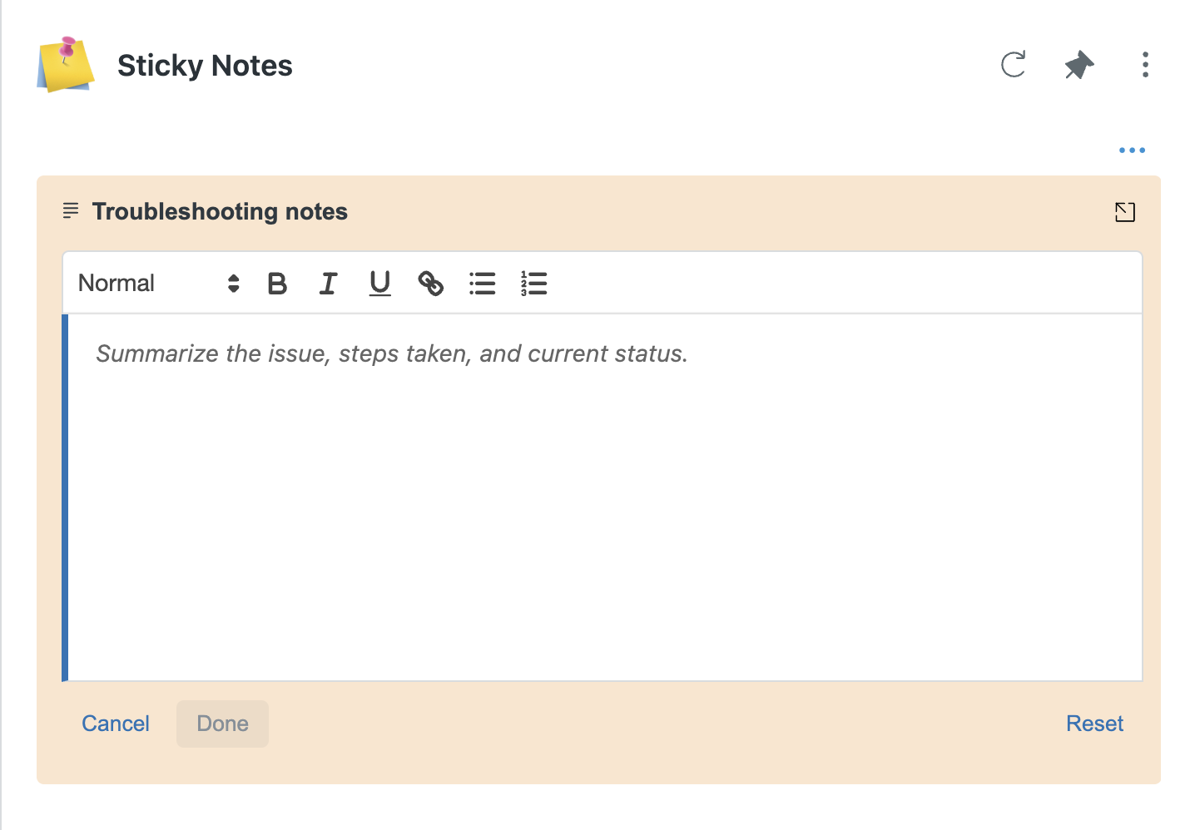Toggle italic formatting
Image resolution: width=1195 pixels, height=830 pixels.
coord(329,284)
